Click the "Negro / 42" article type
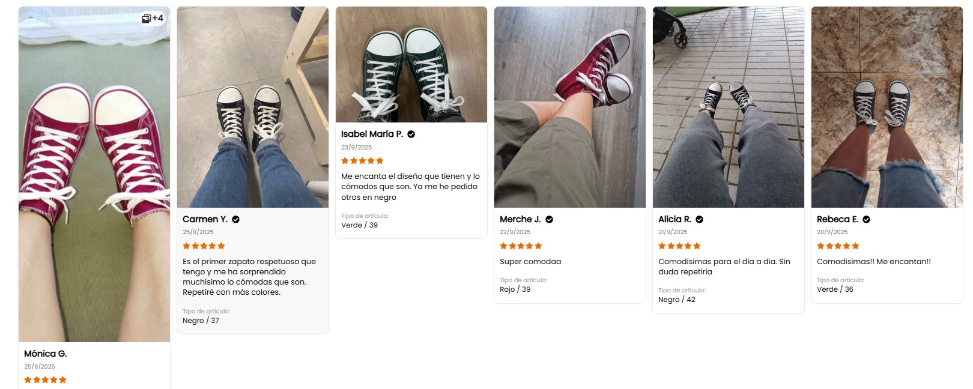 tap(677, 300)
